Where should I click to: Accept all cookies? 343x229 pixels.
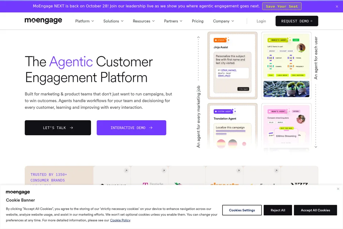tap(315, 210)
